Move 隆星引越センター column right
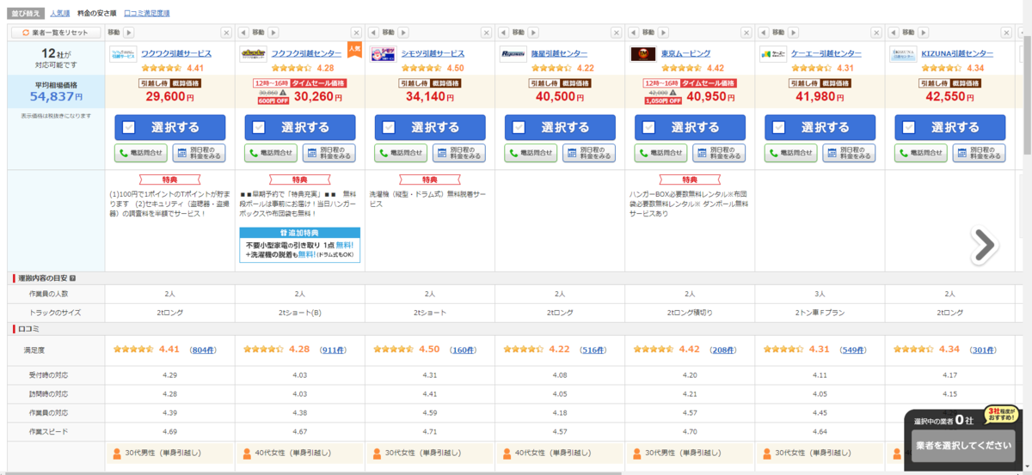 click(534, 33)
